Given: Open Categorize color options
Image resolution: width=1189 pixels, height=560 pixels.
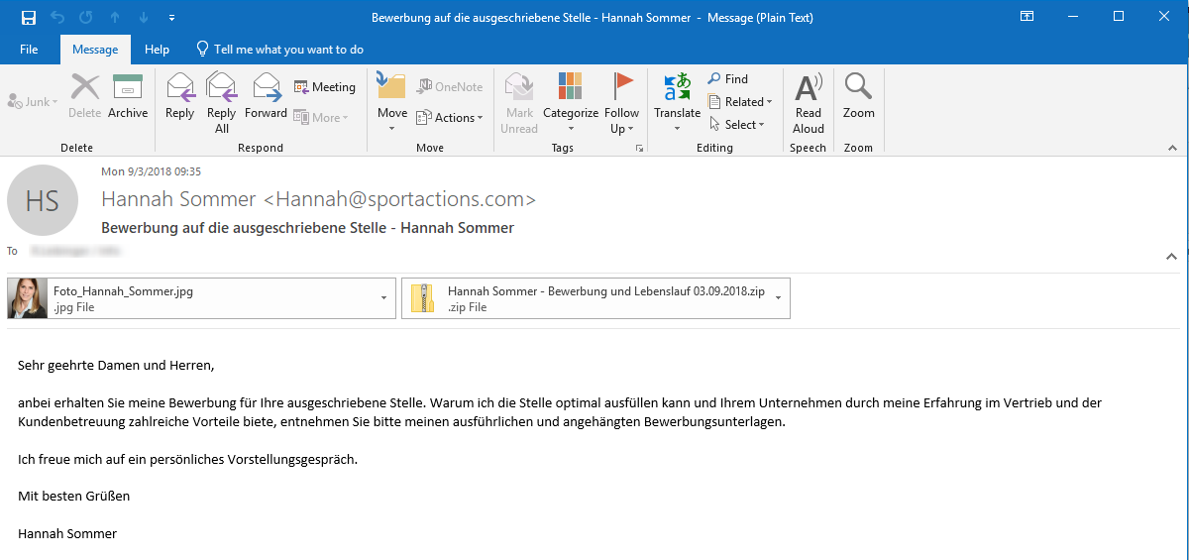Looking at the screenshot, I should tap(571, 103).
